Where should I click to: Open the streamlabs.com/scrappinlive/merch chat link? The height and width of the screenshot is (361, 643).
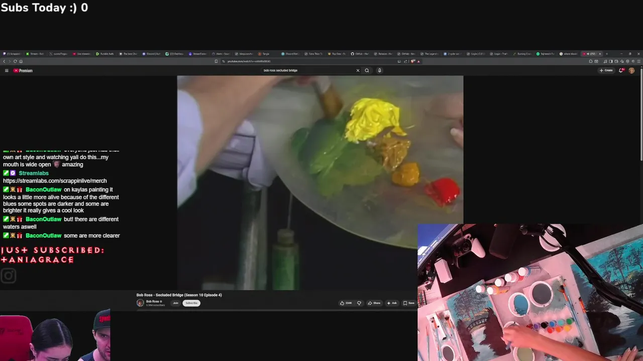click(x=55, y=180)
